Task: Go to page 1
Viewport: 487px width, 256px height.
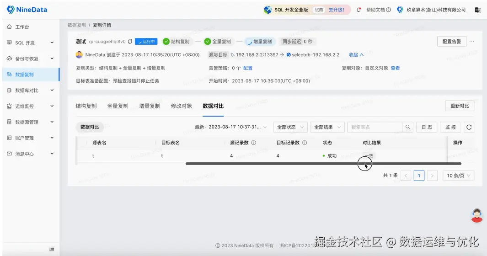Action: (419, 176)
